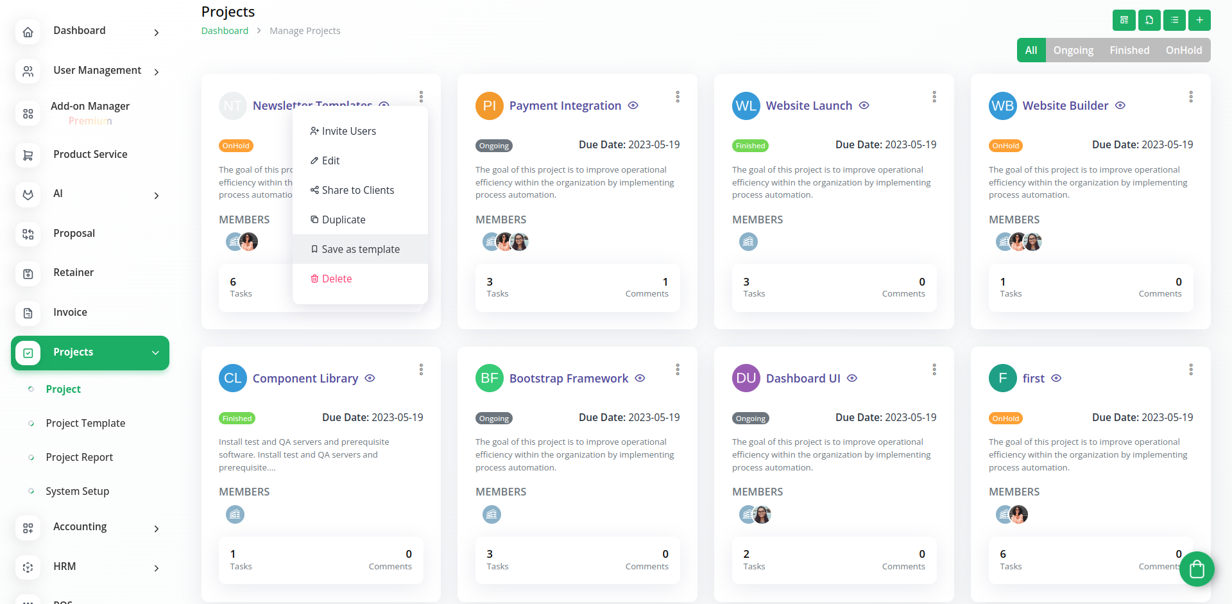Open three-dot menu on Dashboard UI card
The height and width of the screenshot is (604, 1232).
[934, 370]
